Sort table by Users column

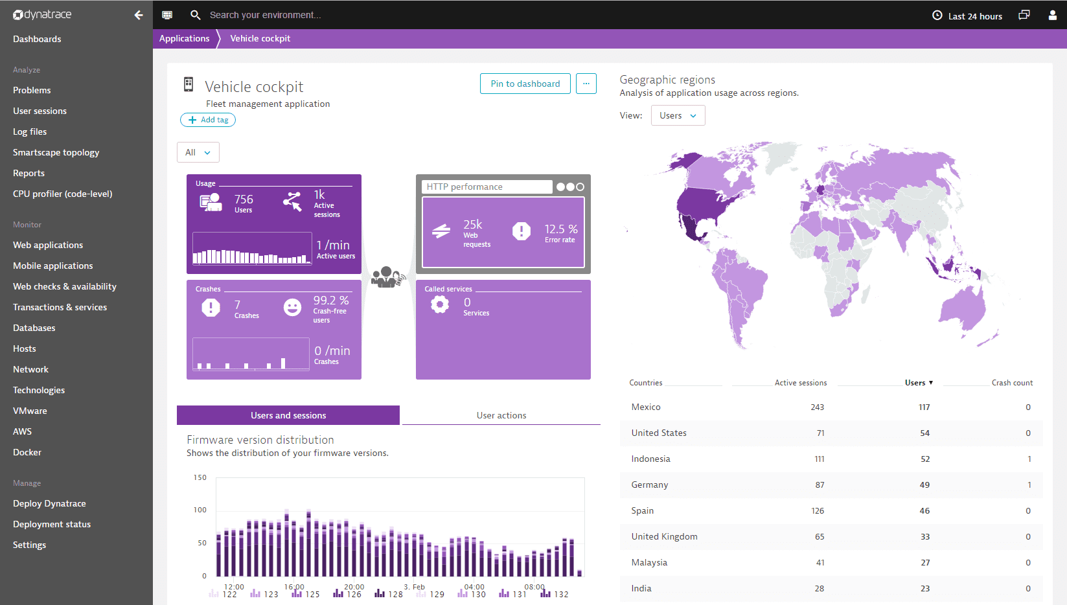coord(919,383)
